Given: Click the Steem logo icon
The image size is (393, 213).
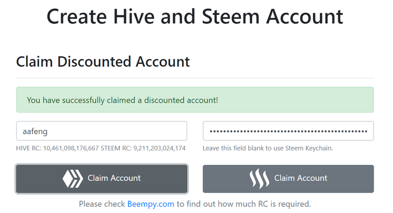Looking at the screenshot, I should click(x=259, y=178).
